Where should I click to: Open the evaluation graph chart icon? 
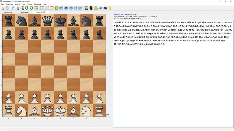105,8
